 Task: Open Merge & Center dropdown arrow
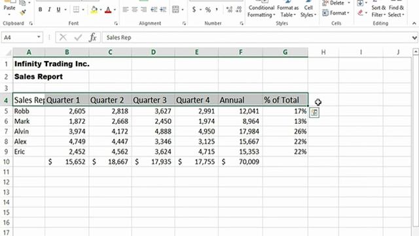click(x=183, y=10)
